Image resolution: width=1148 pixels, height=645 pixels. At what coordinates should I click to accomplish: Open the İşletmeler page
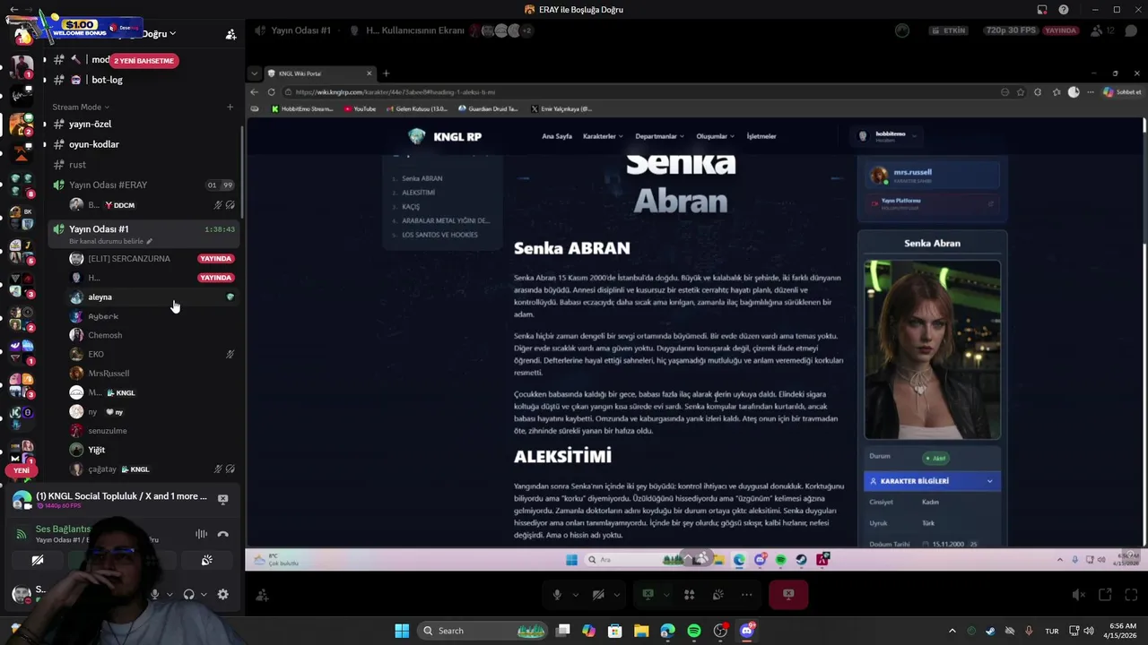point(761,136)
